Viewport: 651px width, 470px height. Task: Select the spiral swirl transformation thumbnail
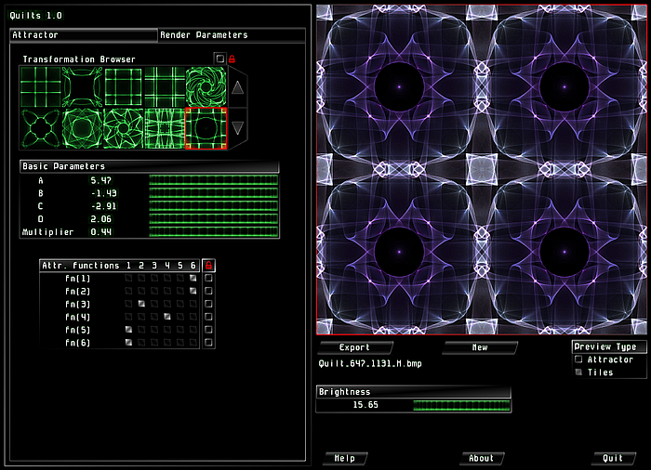point(206,86)
